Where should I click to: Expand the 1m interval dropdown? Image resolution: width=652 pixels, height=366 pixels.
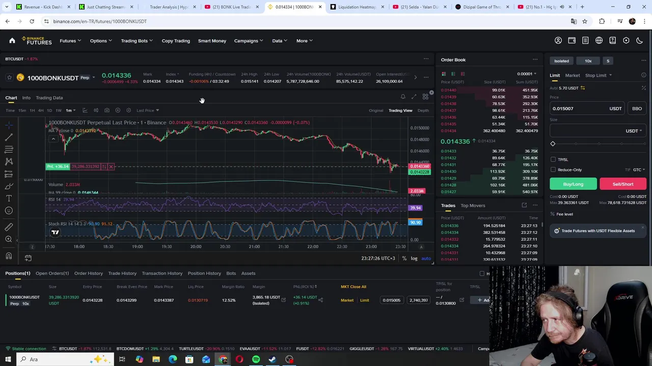pyautogui.click(x=70, y=110)
